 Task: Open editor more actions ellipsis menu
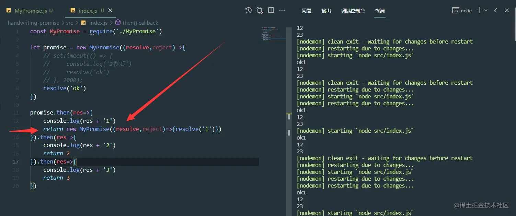click(282, 10)
